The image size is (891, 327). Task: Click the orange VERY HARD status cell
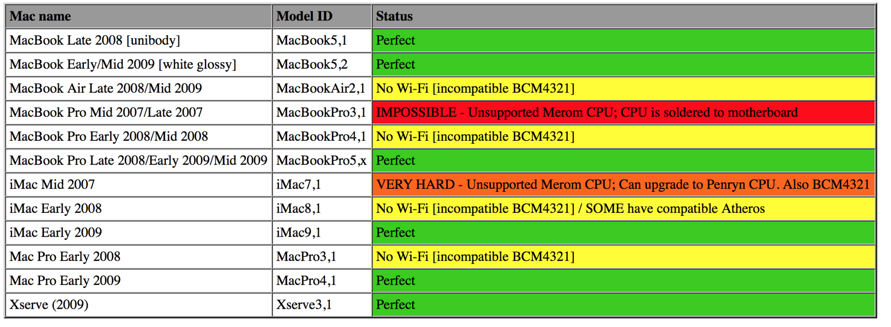[623, 185]
